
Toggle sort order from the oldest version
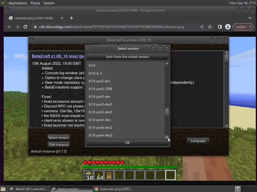point(127,57)
